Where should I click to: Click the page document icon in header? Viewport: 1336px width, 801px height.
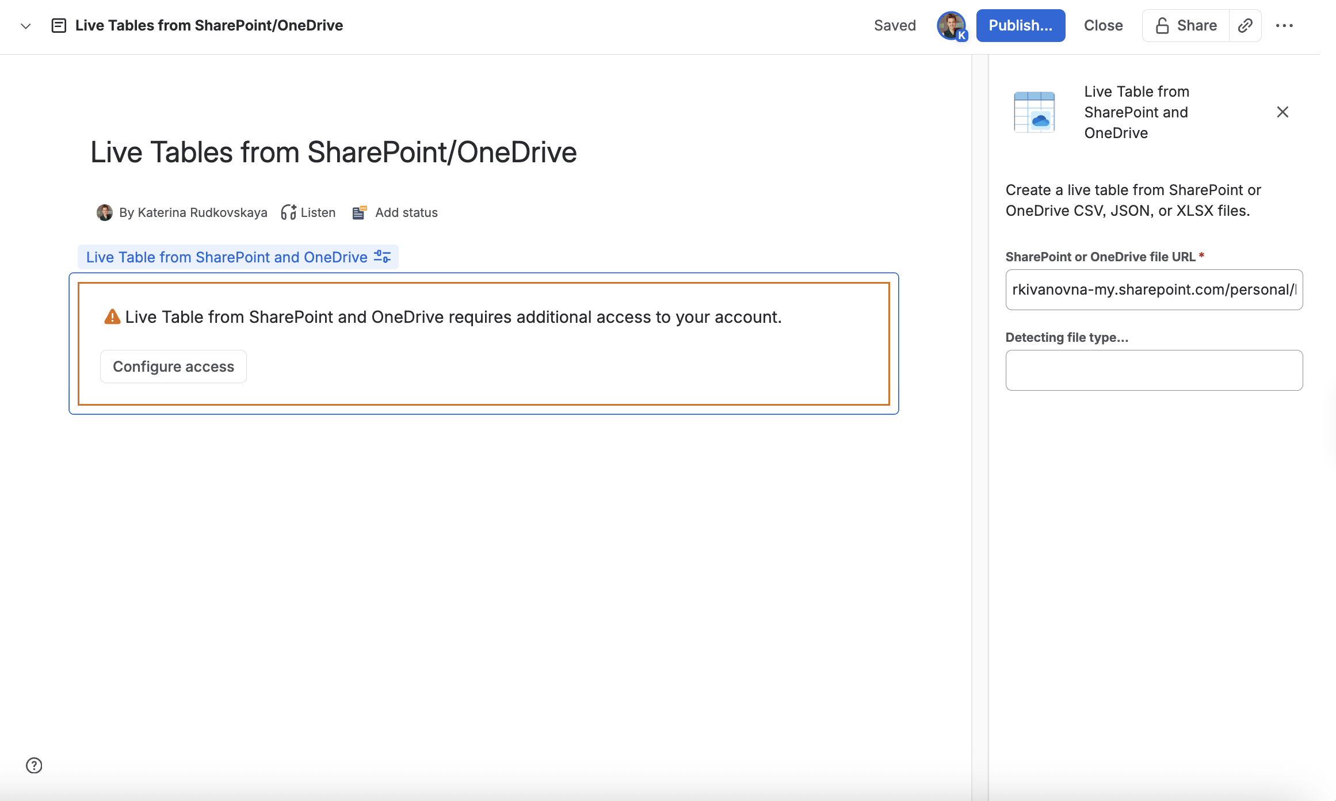tap(59, 26)
